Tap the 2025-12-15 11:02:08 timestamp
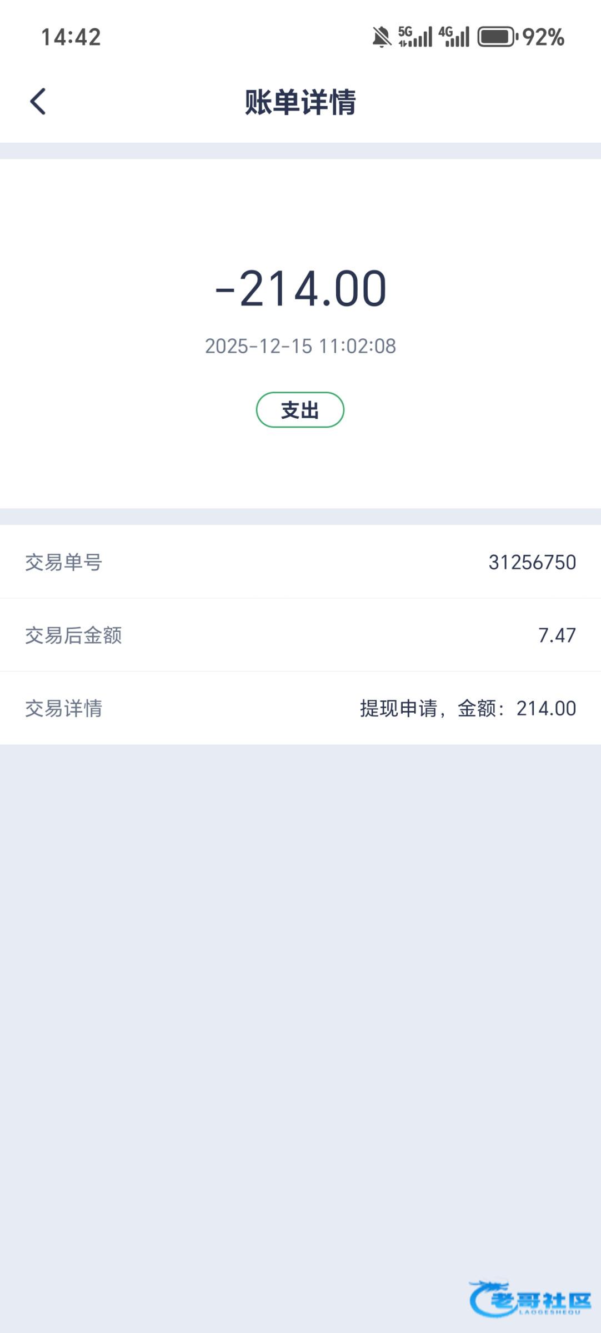 click(300, 346)
